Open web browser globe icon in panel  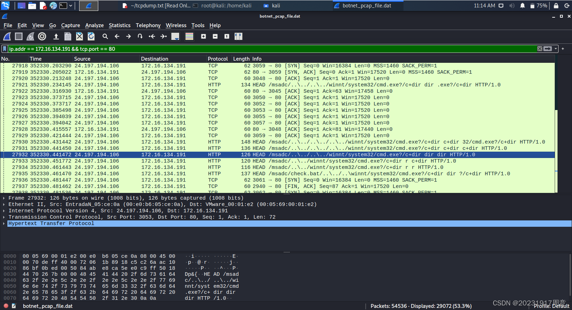[x=53, y=6]
